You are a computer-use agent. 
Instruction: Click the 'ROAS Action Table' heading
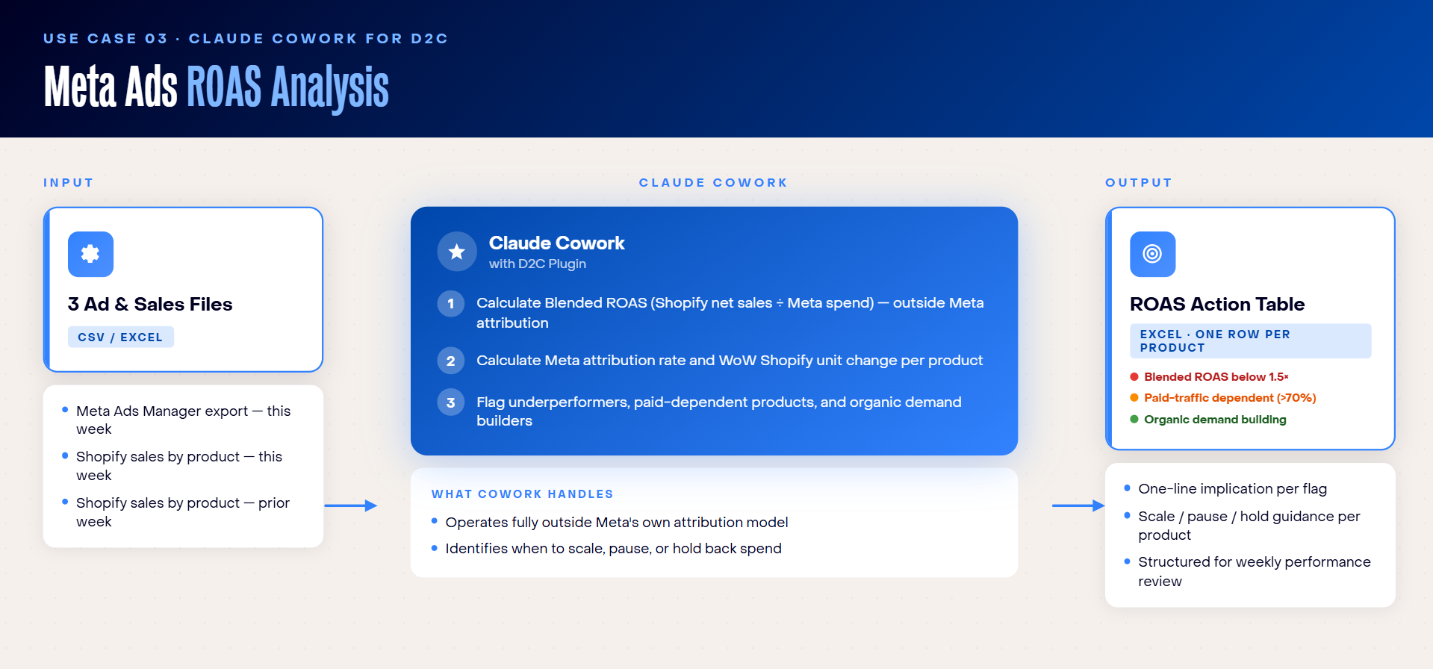1217,304
